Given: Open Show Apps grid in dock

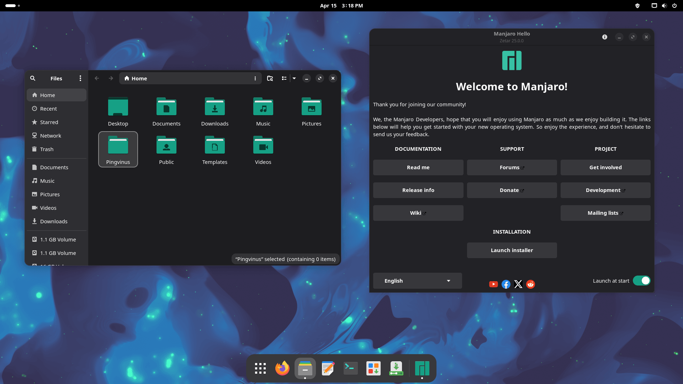Looking at the screenshot, I should [x=260, y=368].
